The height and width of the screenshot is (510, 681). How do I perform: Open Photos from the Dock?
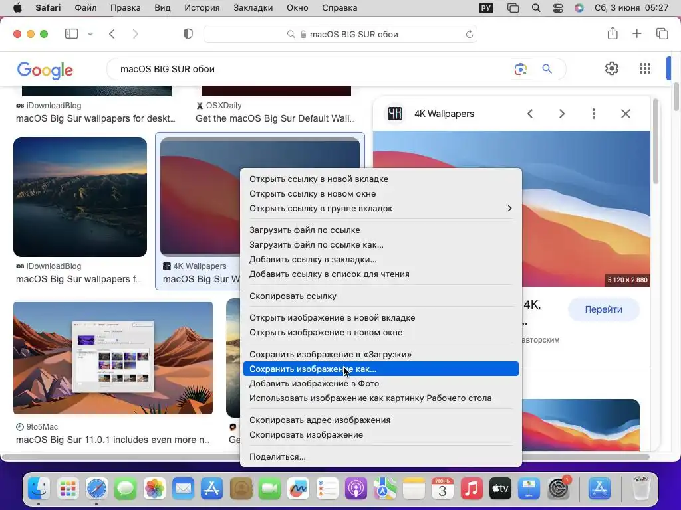(x=154, y=489)
